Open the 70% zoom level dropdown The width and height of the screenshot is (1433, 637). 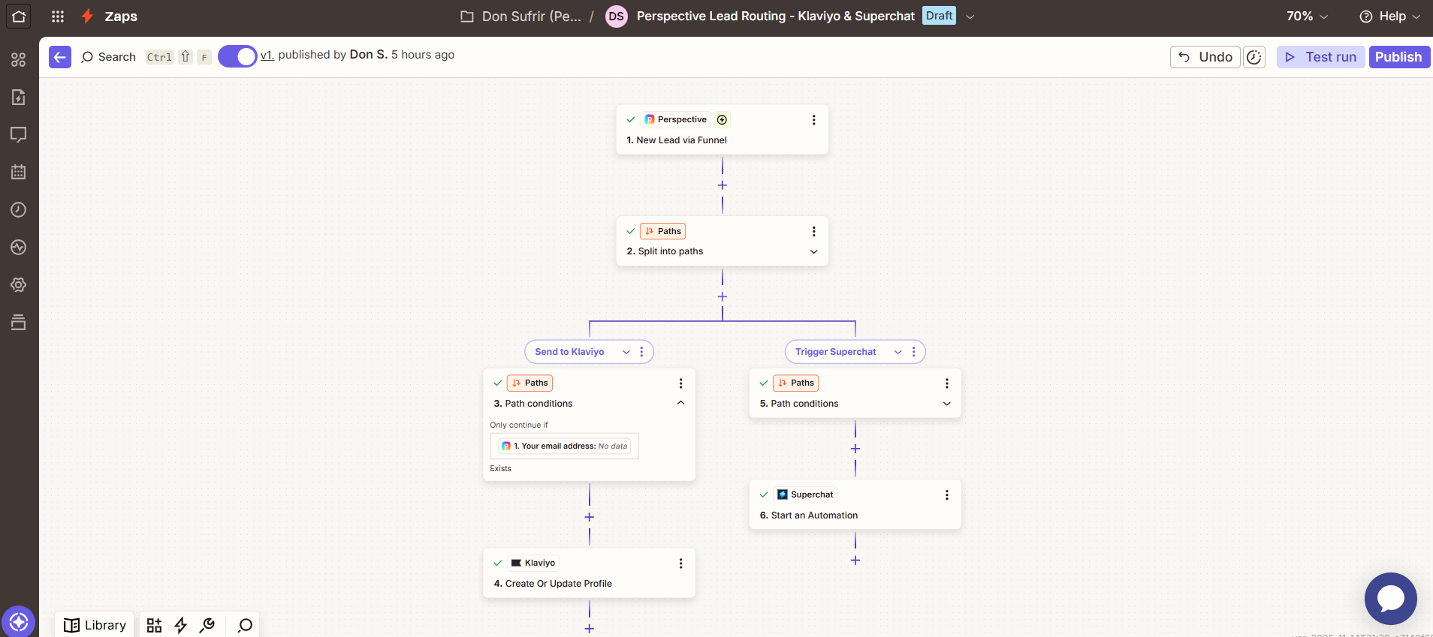click(1307, 17)
